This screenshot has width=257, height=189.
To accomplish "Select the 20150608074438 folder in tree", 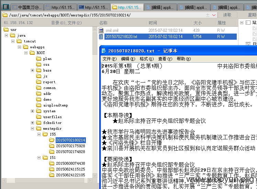I will pos(70,163).
